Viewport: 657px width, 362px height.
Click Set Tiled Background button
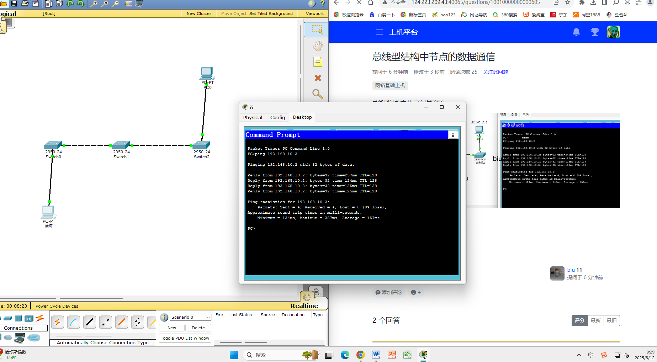[x=271, y=14]
